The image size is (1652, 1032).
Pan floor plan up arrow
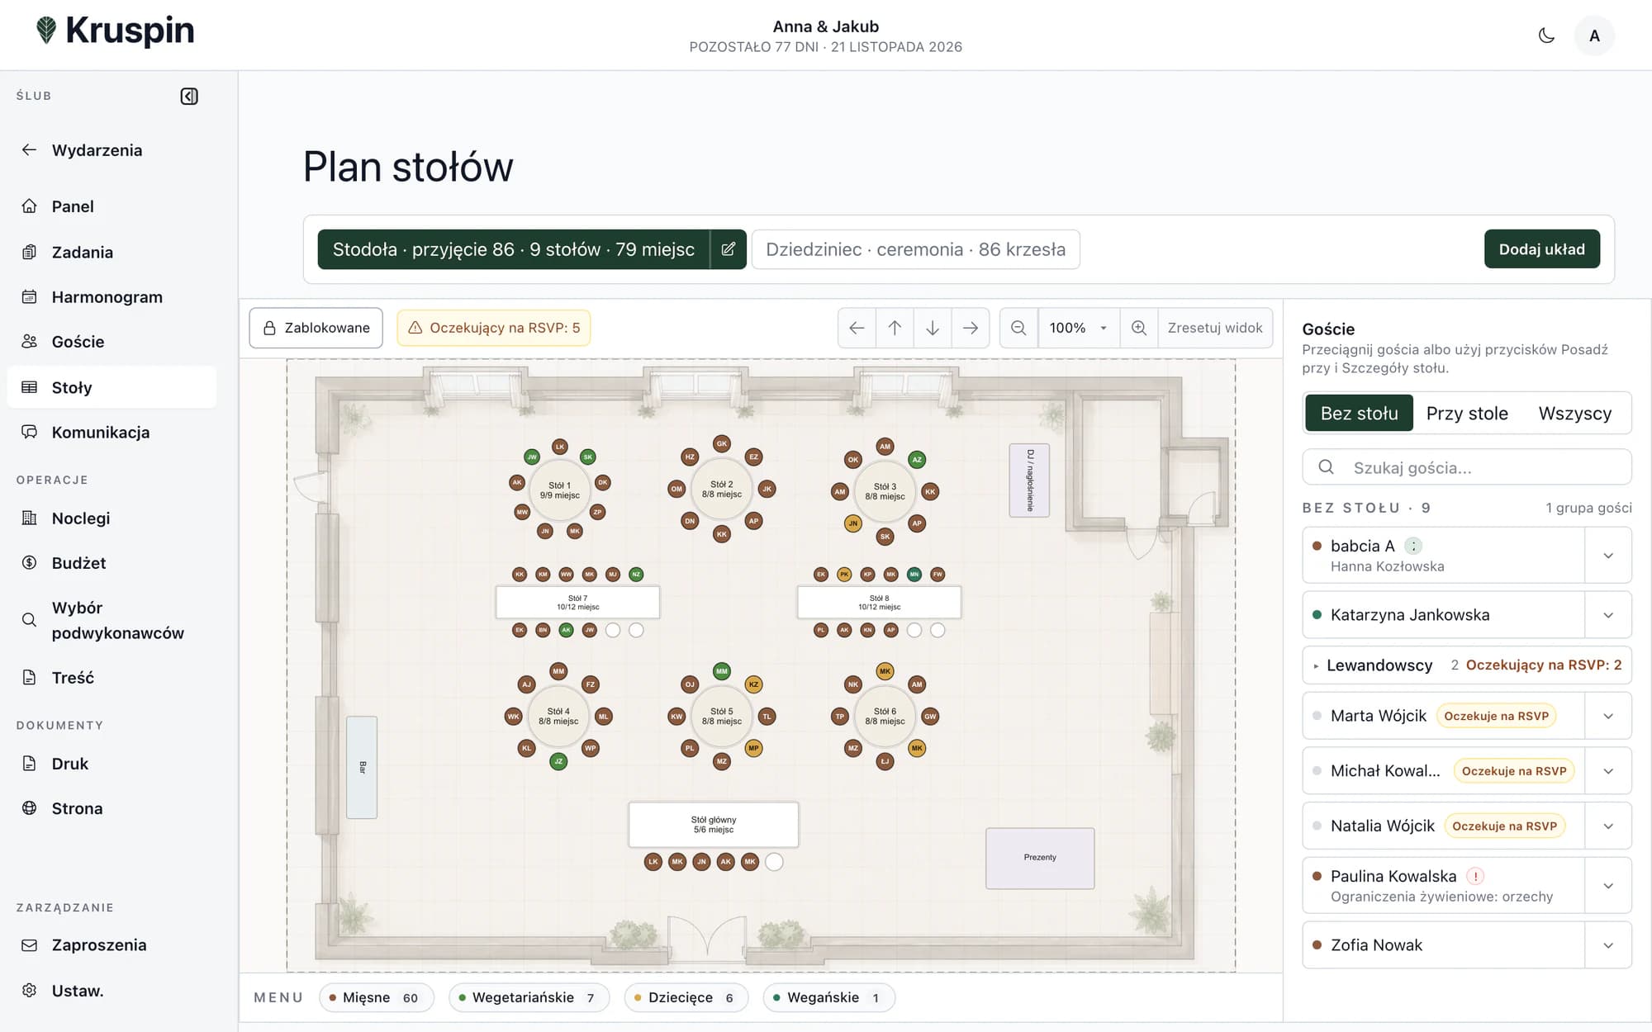(x=895, y=328)
